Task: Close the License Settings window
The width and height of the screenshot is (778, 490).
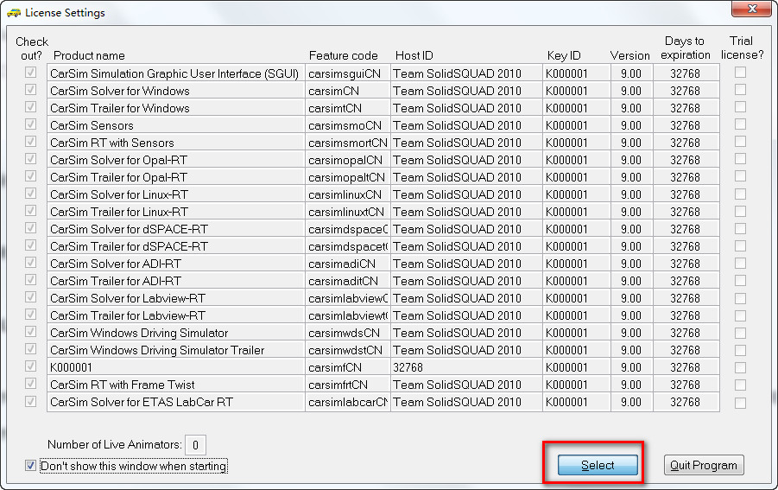Action: 752,9
